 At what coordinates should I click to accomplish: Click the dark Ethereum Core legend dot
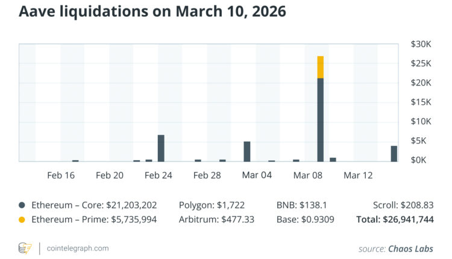(22, 205)
